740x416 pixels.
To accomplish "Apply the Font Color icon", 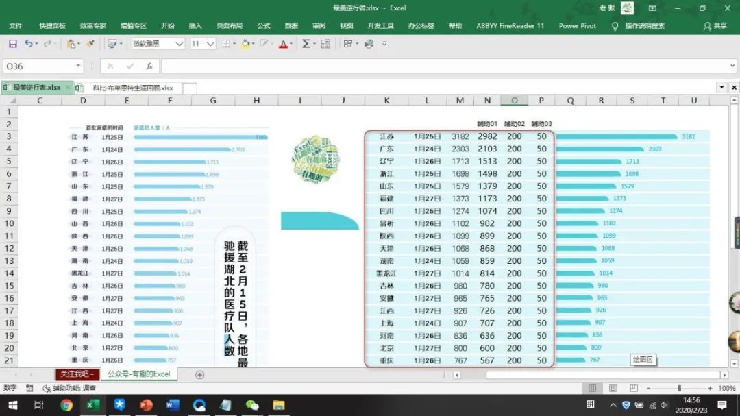I will tap(284, 42).
